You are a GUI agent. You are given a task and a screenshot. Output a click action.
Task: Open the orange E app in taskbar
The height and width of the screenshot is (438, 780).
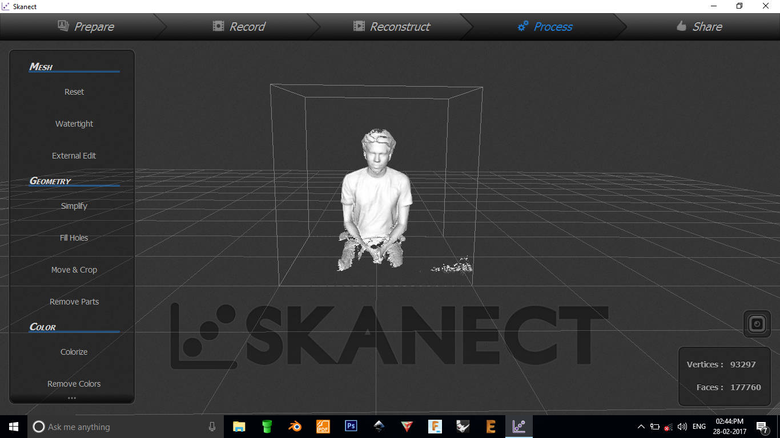[x=491, y=427]
